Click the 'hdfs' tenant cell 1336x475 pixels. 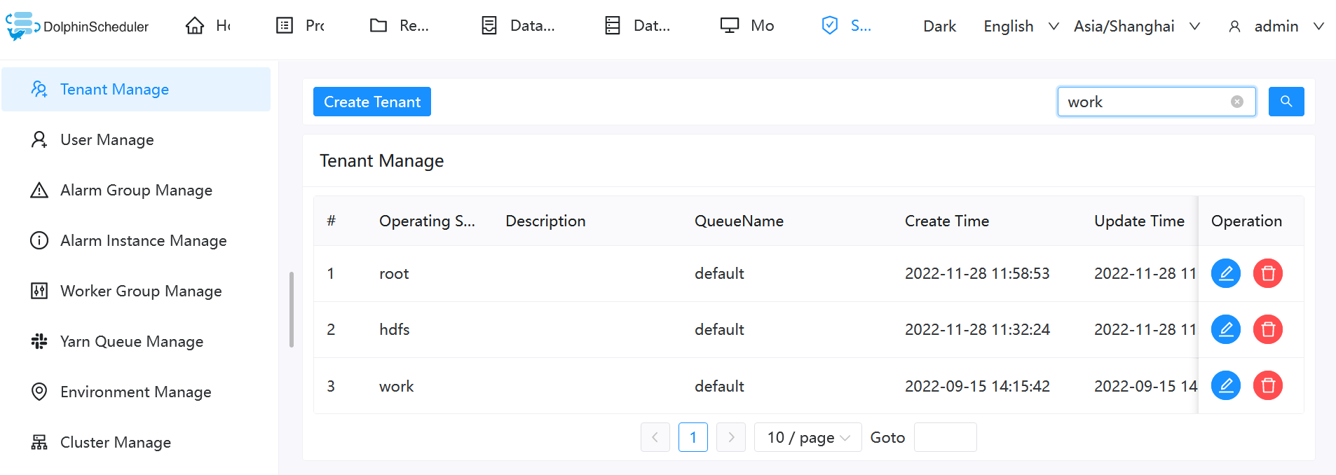[x=394, y=329]
